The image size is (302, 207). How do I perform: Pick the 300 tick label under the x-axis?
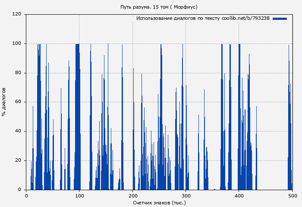pos(186,196)
